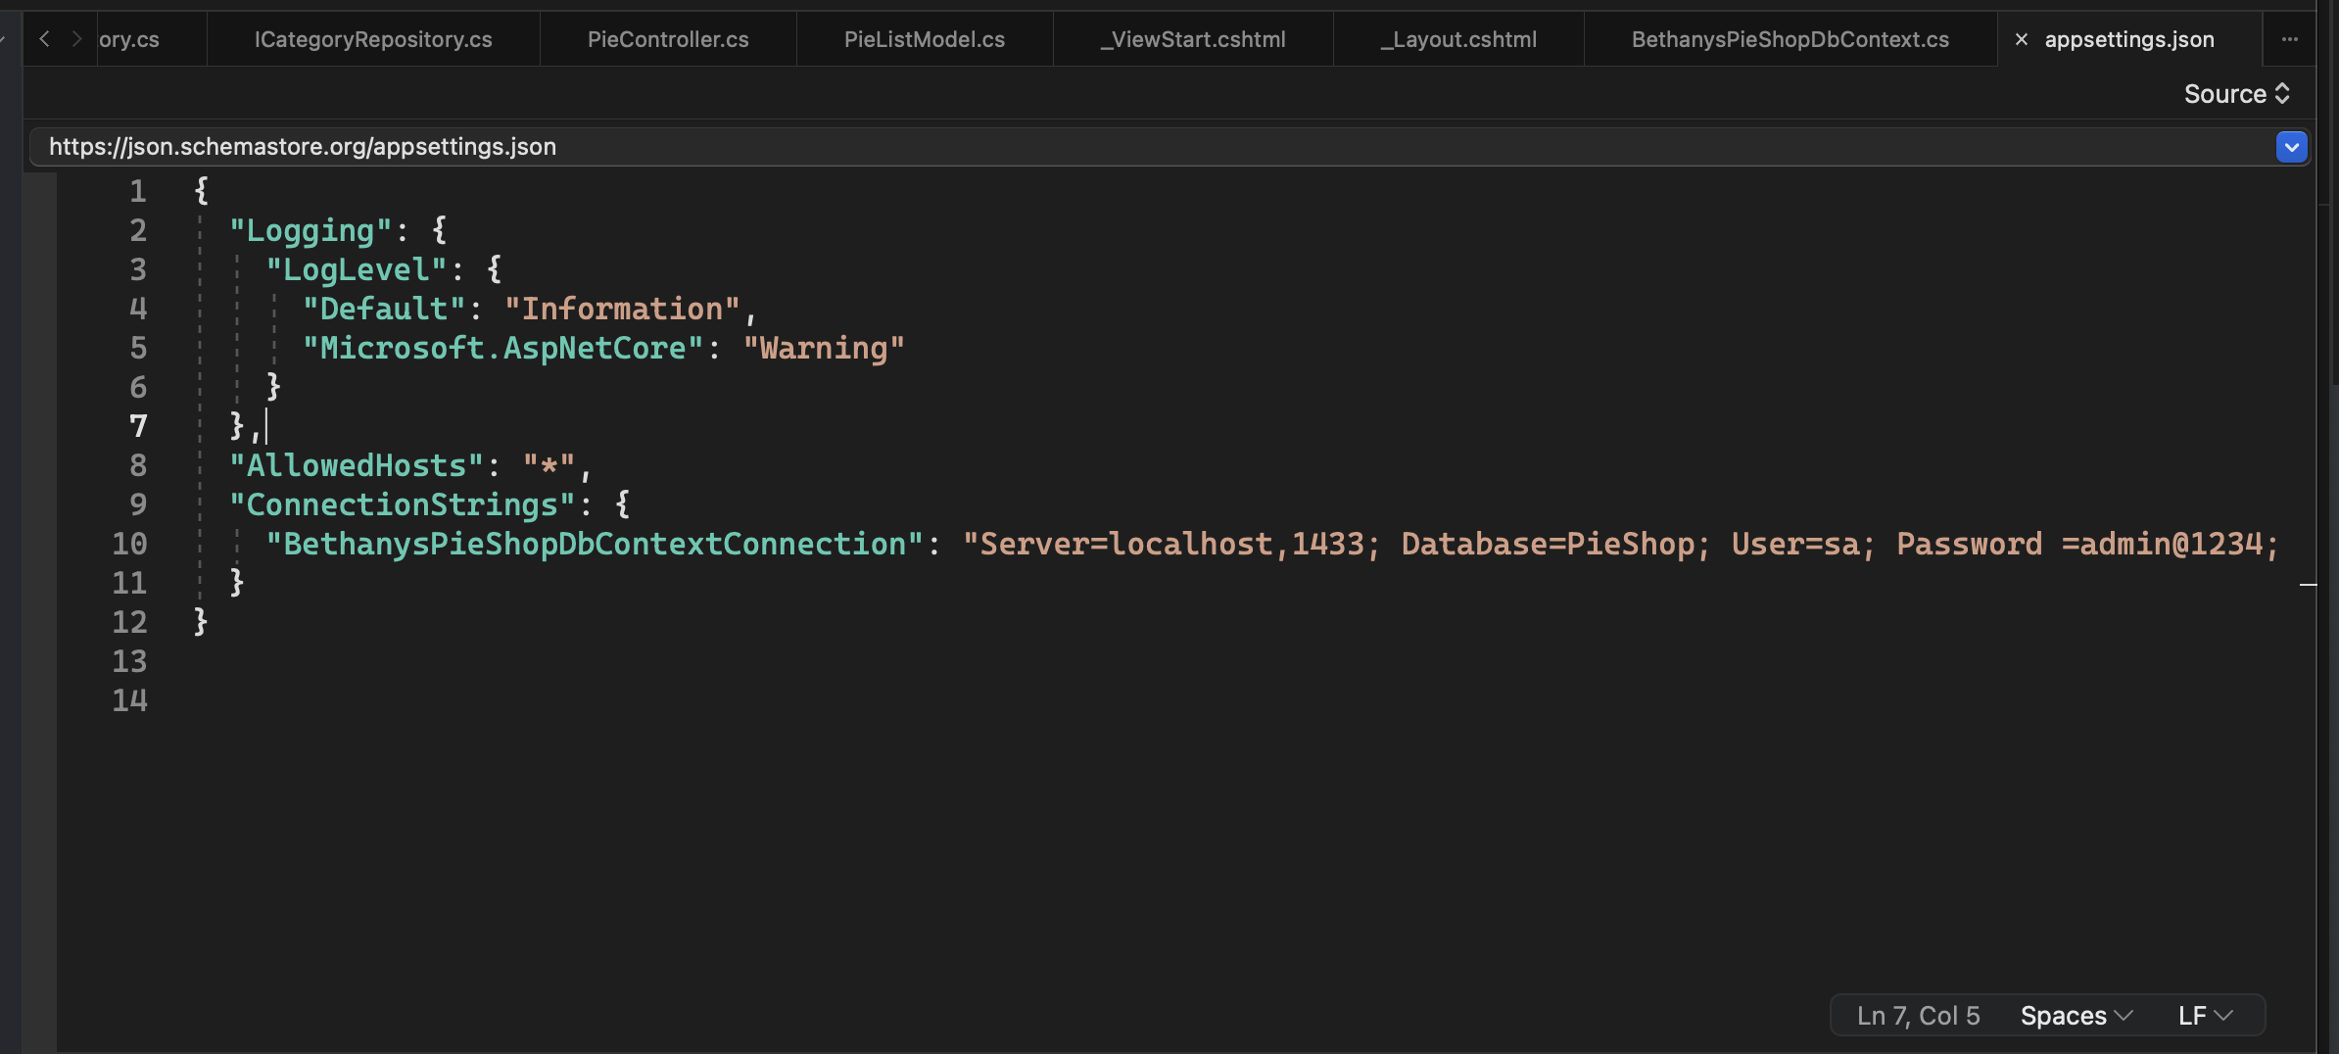This screenshot has width=2339, height=1054.
Task: Click the AllowedHosts property in the editor
Action: [x=355, y=464]
